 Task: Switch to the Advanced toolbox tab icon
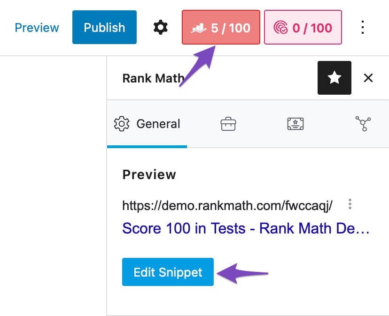pyautogui.click(x=227, y=124)
